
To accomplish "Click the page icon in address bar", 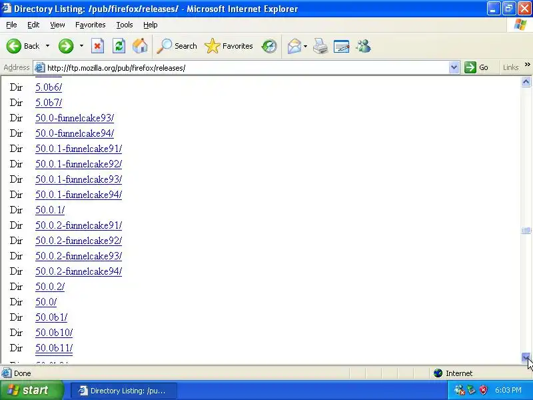I will tap(40, 67).
